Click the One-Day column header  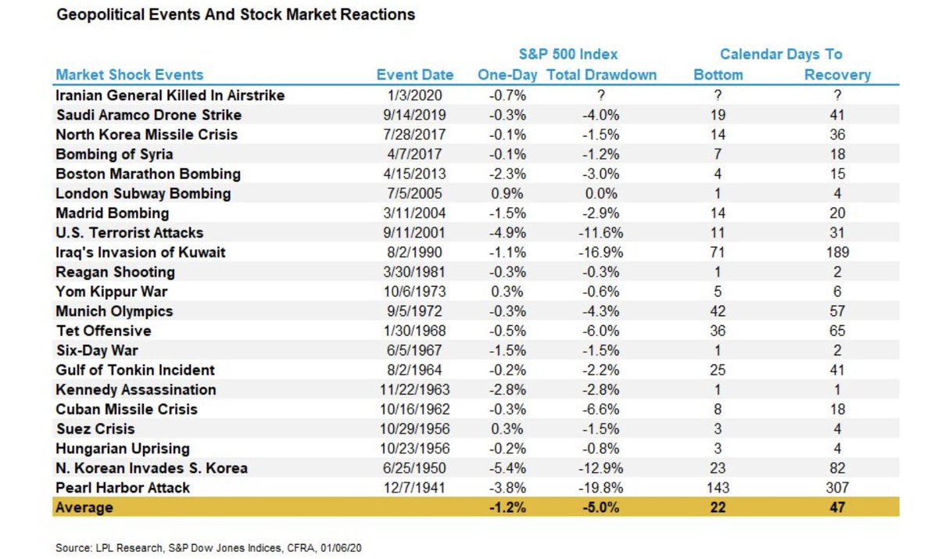coord(509,75)
